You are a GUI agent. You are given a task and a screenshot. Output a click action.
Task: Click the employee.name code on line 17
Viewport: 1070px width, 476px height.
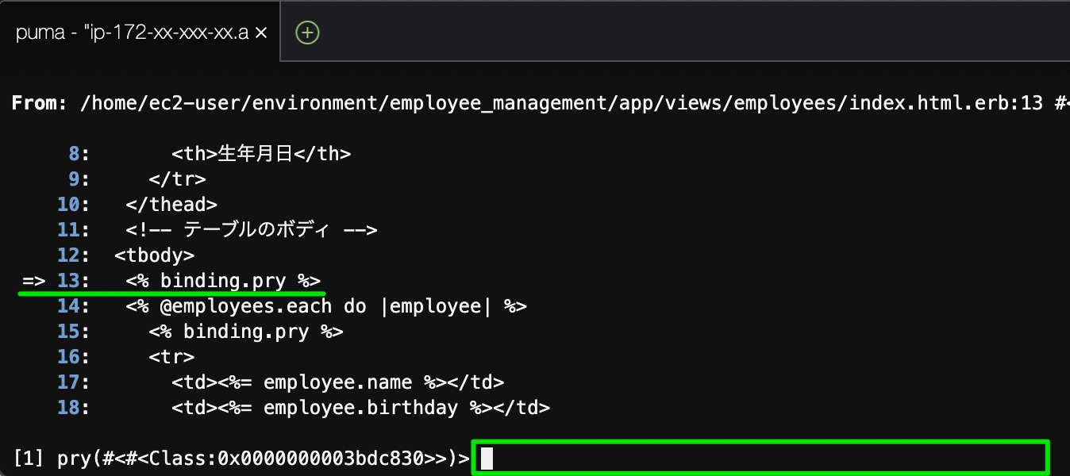[x=337, y=382]
